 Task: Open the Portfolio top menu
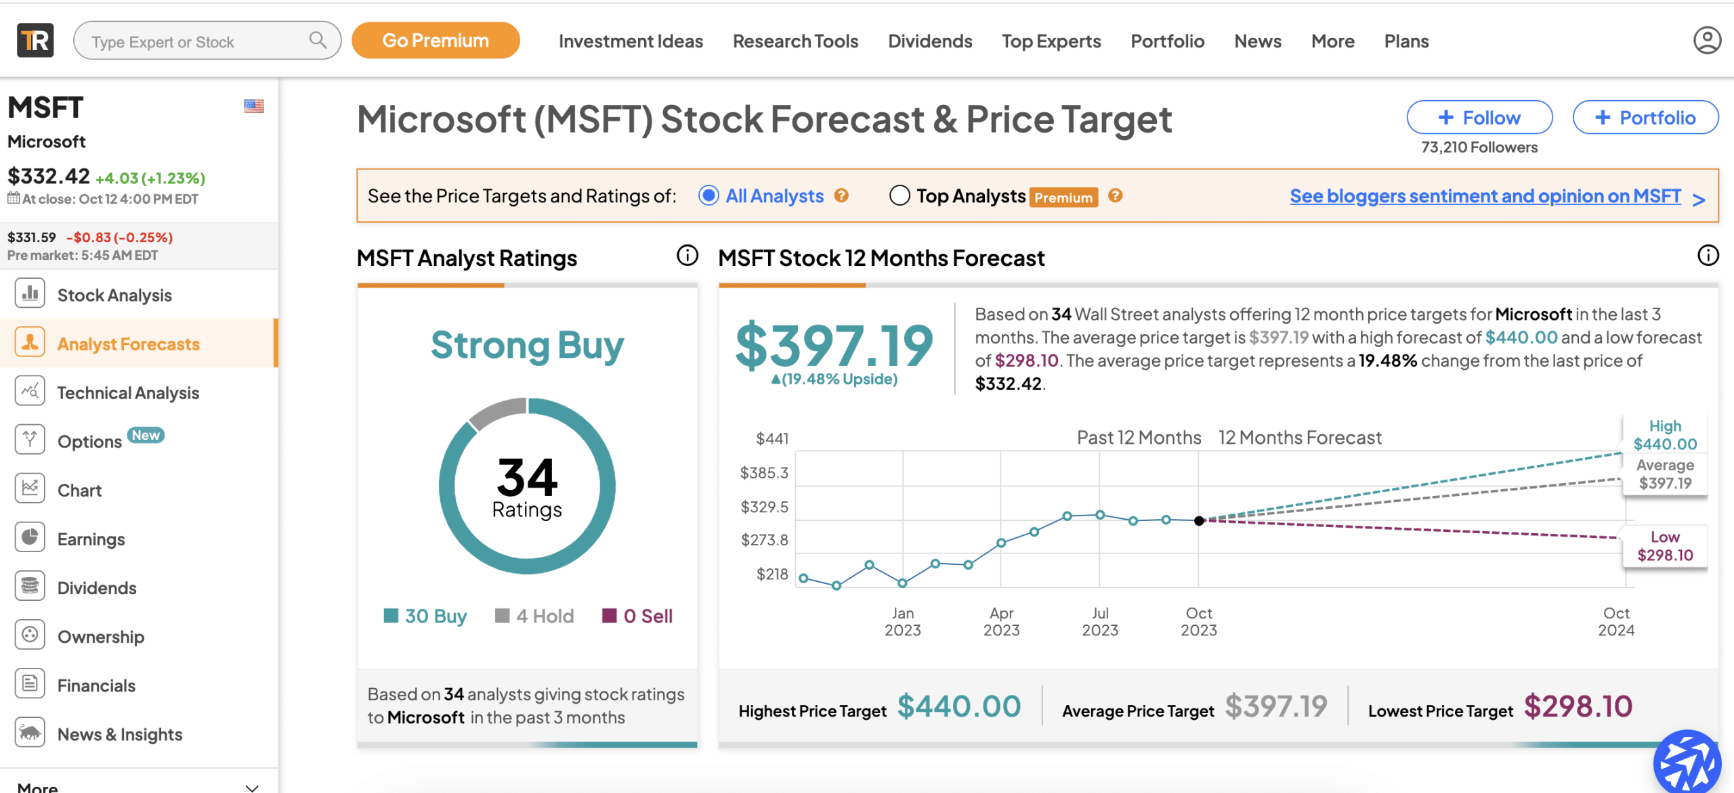tap(1167, 41)
